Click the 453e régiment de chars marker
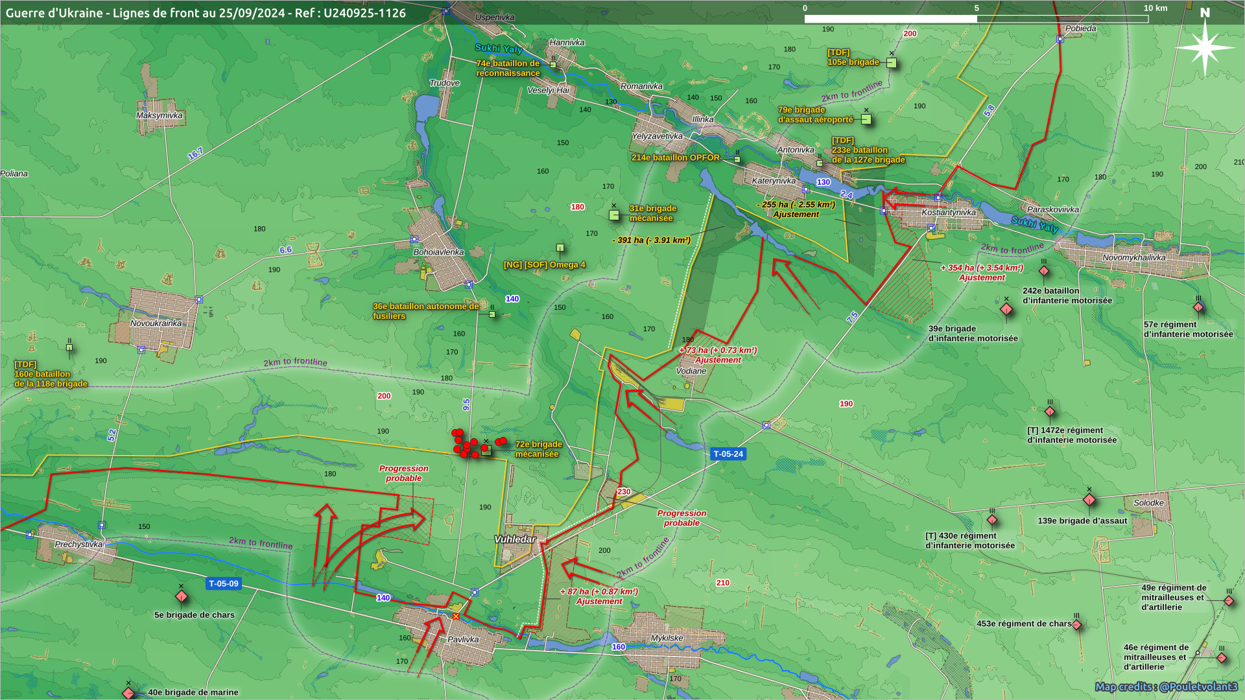This screenshot has height=700, width=1245. [1076, 625]
